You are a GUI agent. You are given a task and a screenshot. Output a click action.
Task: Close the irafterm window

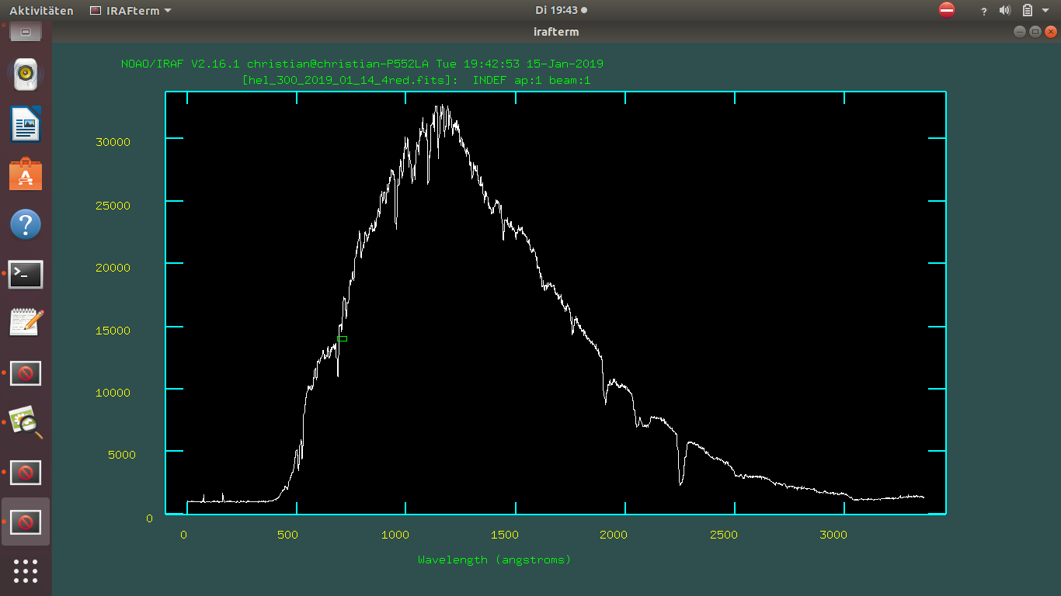[1050, 32]
